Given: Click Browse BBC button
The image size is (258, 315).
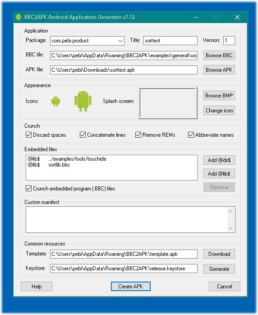Looking at the screenshot, I should pyautogui.click(x=219, y=56).
